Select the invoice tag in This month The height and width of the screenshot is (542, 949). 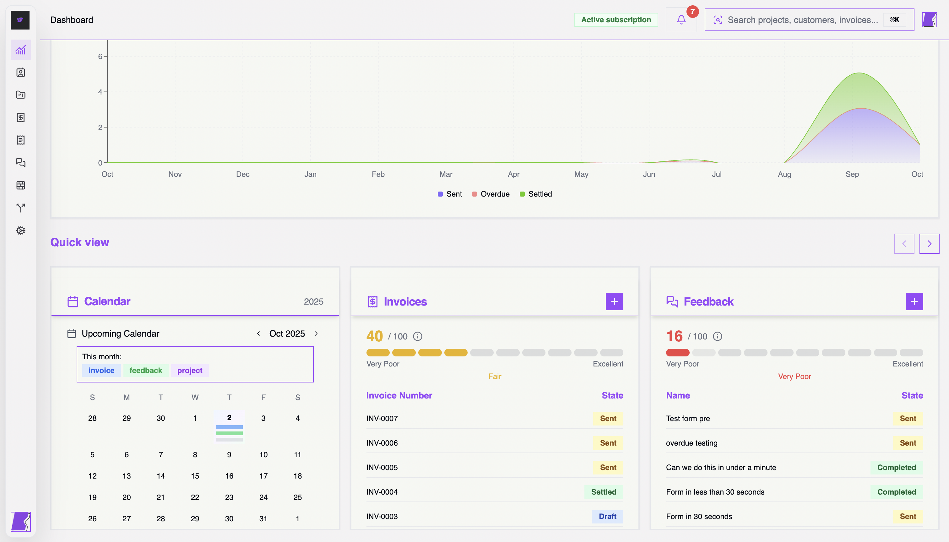point(101,371)
